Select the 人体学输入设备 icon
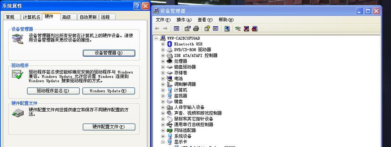391x147 pixels. [x=170, y=107]
